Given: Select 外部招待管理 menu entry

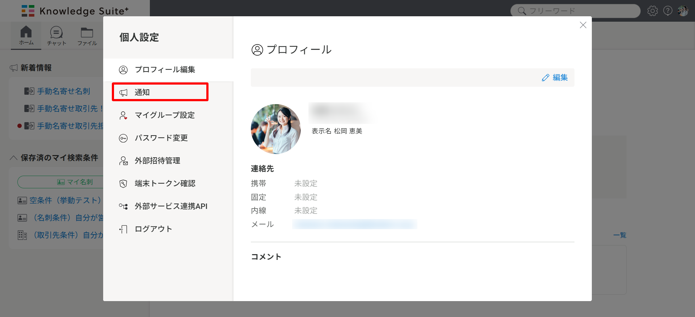Looking at the screenshot, I should (x=157, y=160).
